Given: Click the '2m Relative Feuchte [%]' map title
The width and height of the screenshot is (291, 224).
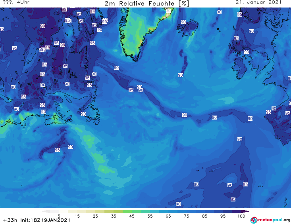Looking at the screenshot, I should pyautogui.click(x=147, y=4).
